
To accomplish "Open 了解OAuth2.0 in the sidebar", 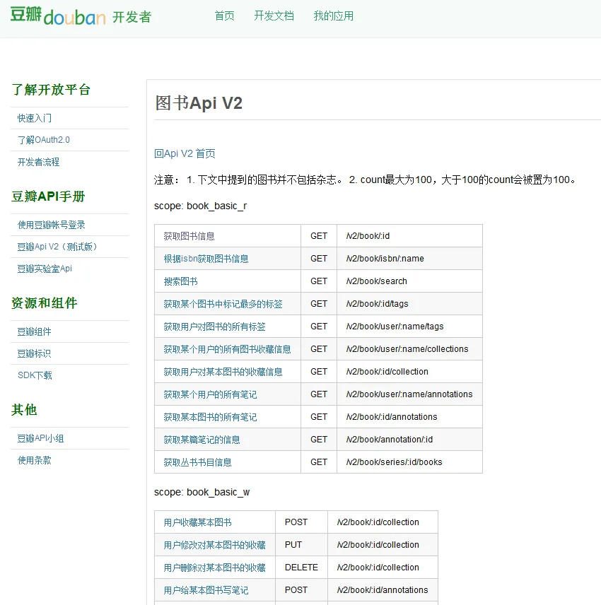I will click(44, 140).
